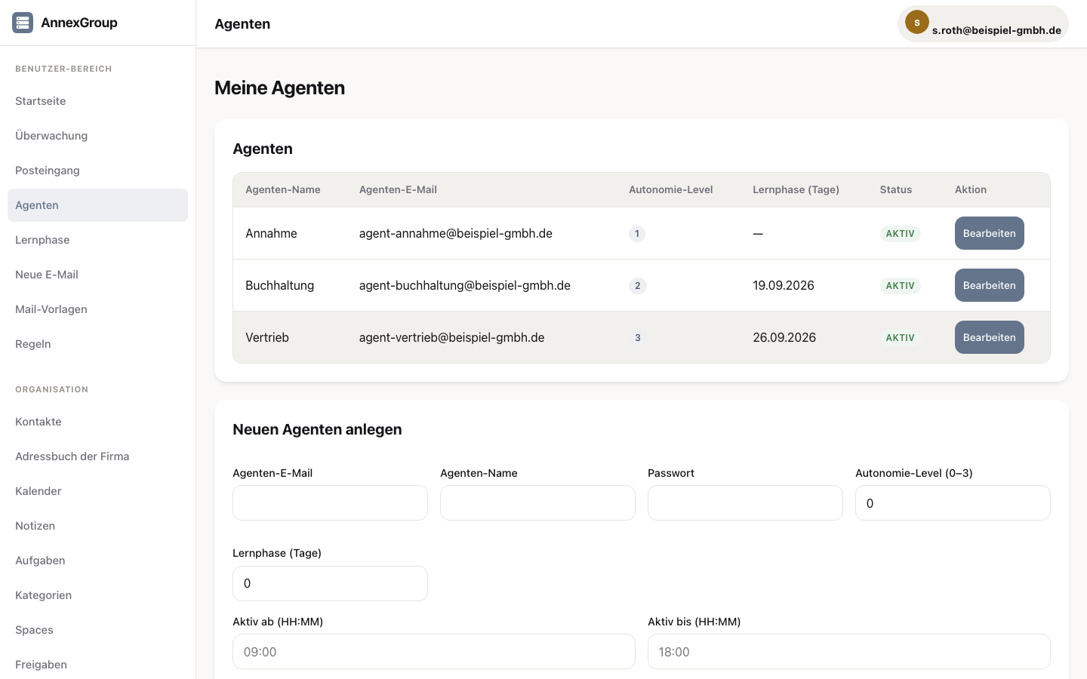The width and height of the screenshot is (1087, 679).
Task: Open Adressbuch der Firma
Action: point(97,456)
